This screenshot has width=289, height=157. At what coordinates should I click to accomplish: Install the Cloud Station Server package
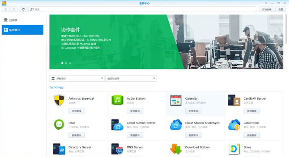coord(135,135)
